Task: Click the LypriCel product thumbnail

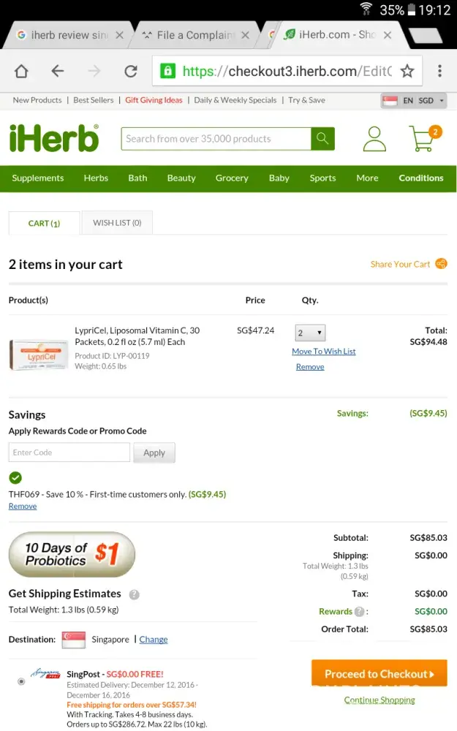Action: click(x=39, y=355)
